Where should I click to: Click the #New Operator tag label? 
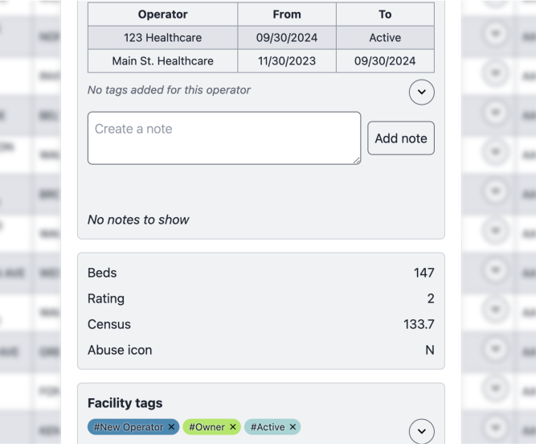[x=128, y=427]
